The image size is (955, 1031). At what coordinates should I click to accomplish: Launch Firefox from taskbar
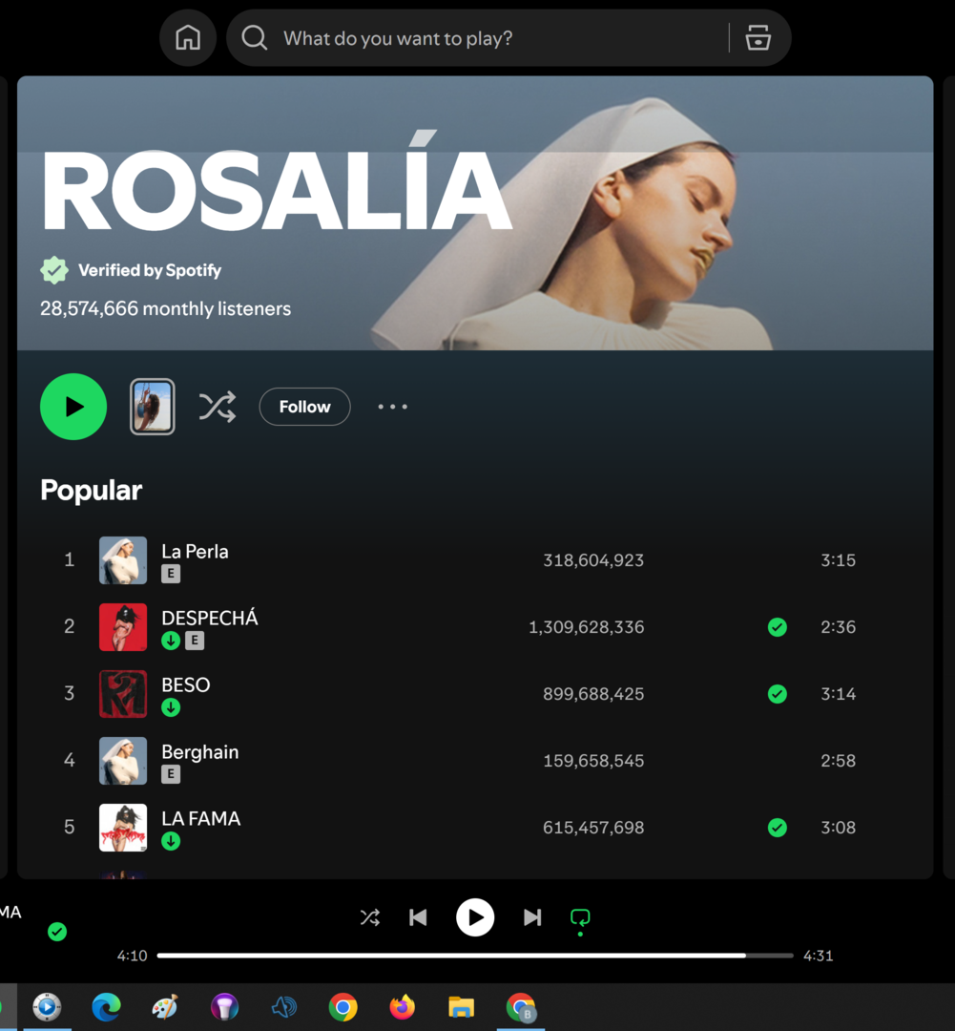point(403,1007)
